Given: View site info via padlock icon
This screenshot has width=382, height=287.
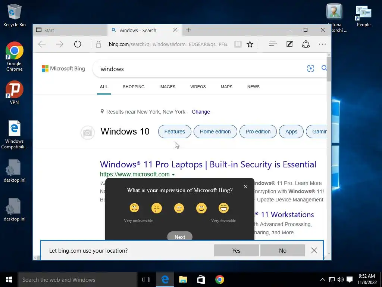Looking at the screenshot, I should tap(98, 44).
